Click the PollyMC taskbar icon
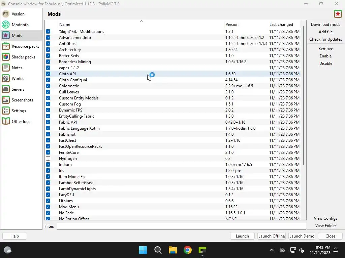 point(202,250)
